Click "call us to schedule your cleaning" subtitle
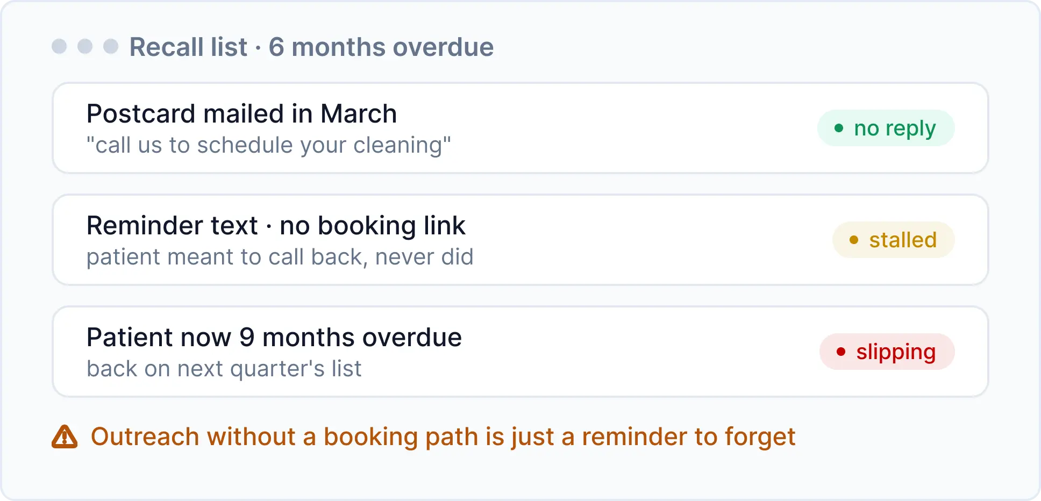1041x501 pixels. pyautogui.click(x=269, y=145)
